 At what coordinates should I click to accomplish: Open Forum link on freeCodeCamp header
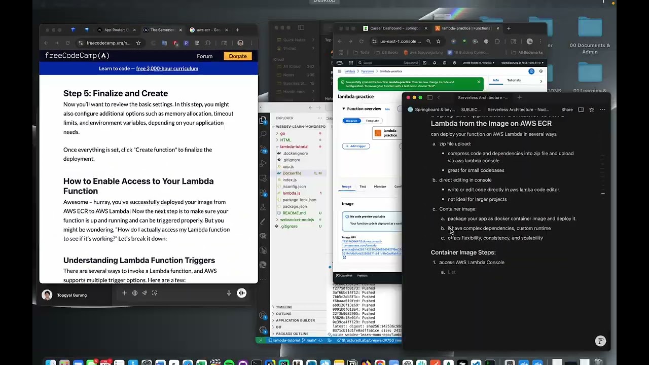coord(205,56)
